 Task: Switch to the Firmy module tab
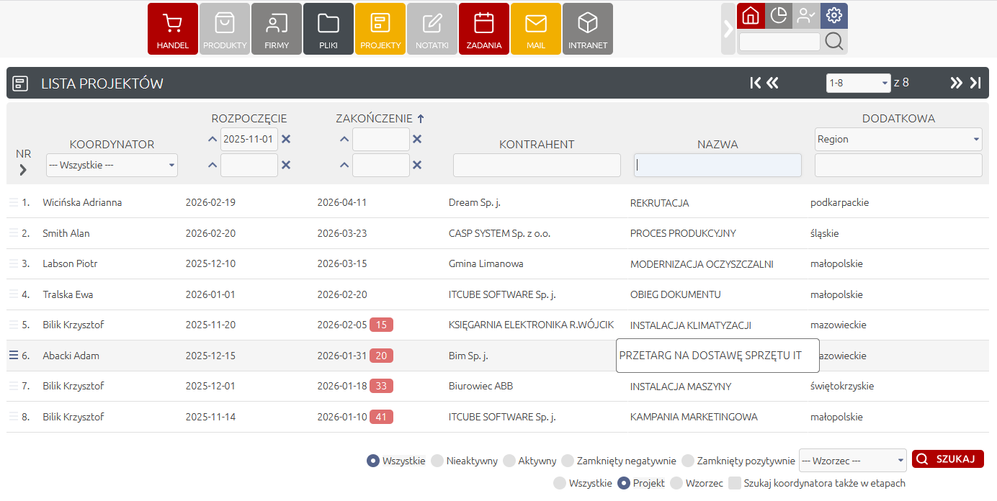point(276,29)
